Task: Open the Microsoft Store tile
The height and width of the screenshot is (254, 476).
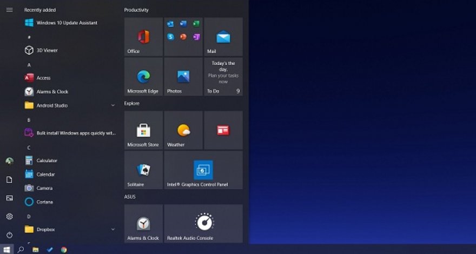Action: point(143,130)
